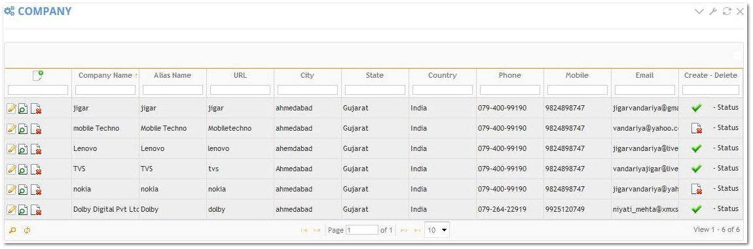The image size is (753, 249).
Task: View details of the Lenovo row
Action: [x=23, y=149]
